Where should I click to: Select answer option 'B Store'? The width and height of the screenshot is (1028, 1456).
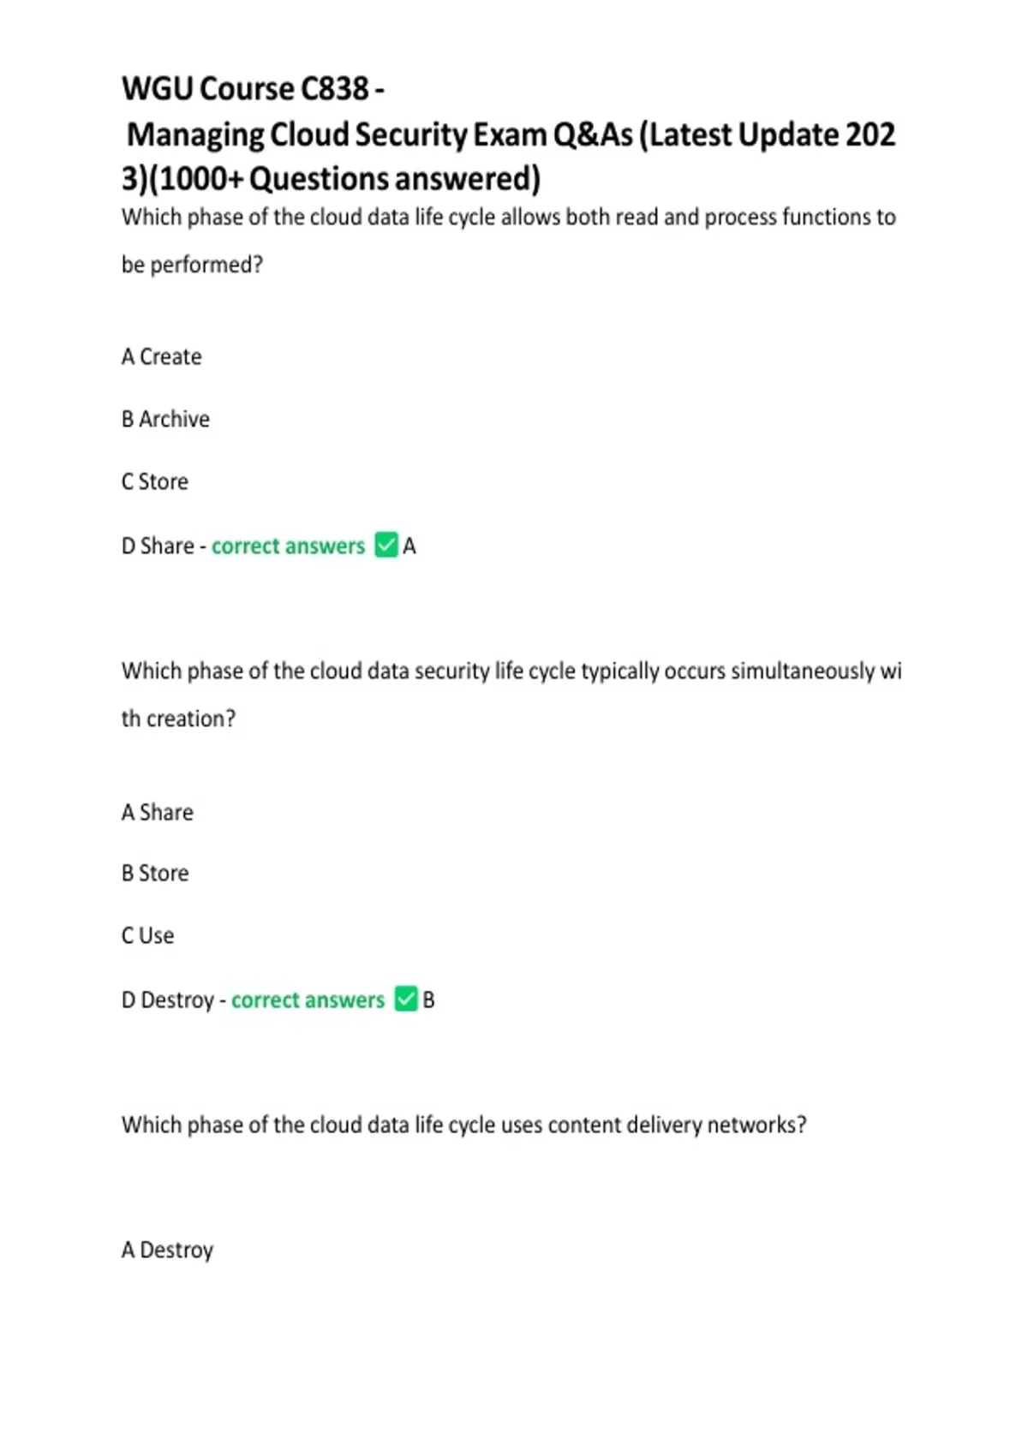(x=155, y=873)
